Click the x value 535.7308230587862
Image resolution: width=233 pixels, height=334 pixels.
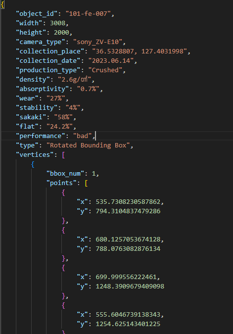coord(128,202)
